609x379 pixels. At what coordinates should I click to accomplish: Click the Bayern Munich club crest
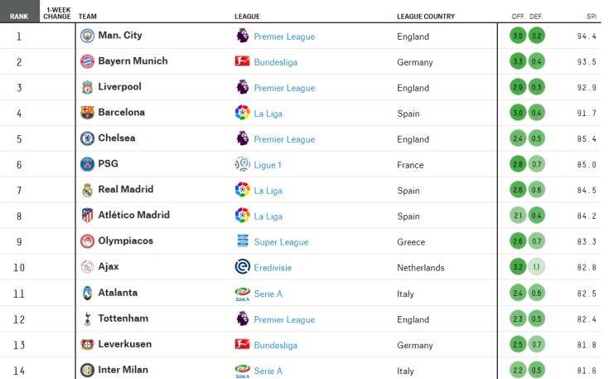coord(87,61)
